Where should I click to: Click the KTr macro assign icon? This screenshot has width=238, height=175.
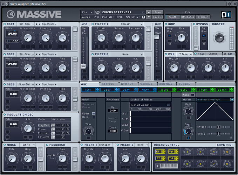tap(163, 152)
